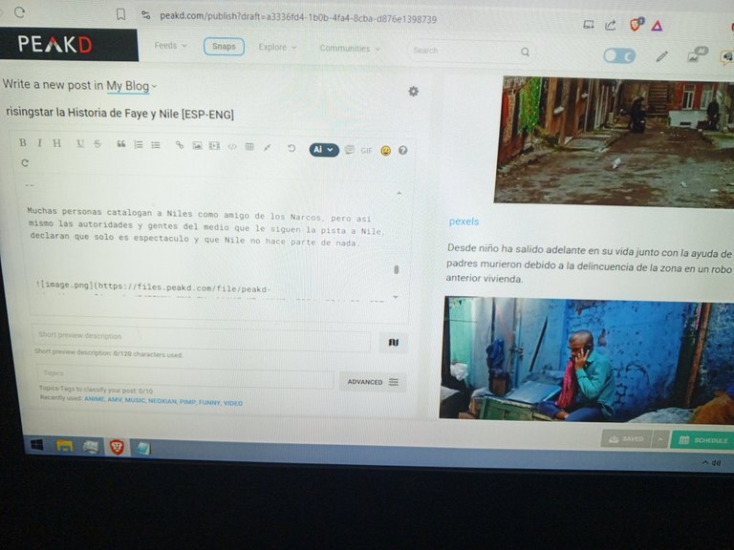Apply italic formatting in the editor toolbar
Image resolution: width=734 pixels, height=550 pixels.
(39, 142)
